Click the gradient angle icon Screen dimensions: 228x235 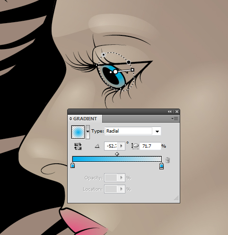(x=97, y=146)
